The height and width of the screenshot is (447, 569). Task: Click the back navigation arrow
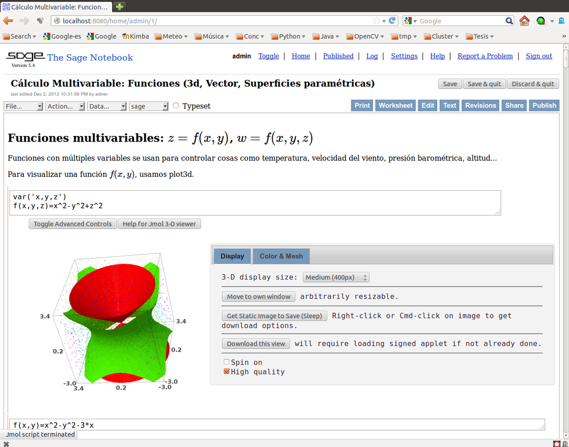pos(8,20)
